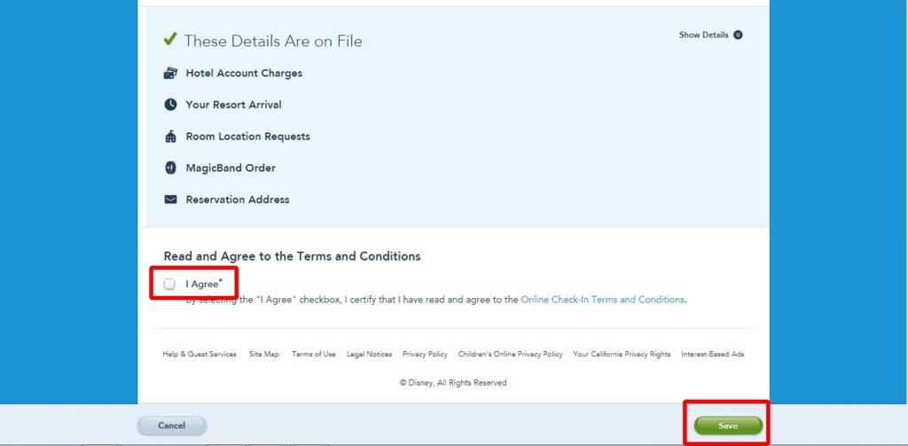Click the credit card icon beside Hotel Account Charges

(x=170, y=73)
